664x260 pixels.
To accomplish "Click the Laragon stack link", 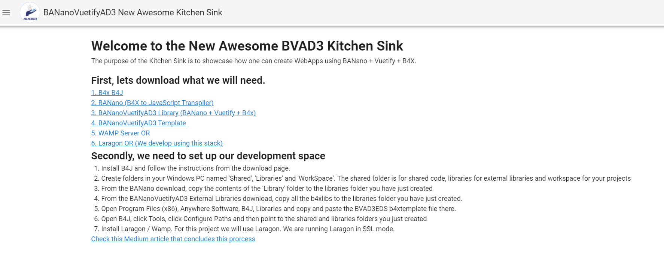I will pyautogui.click(x=157, y=143).
